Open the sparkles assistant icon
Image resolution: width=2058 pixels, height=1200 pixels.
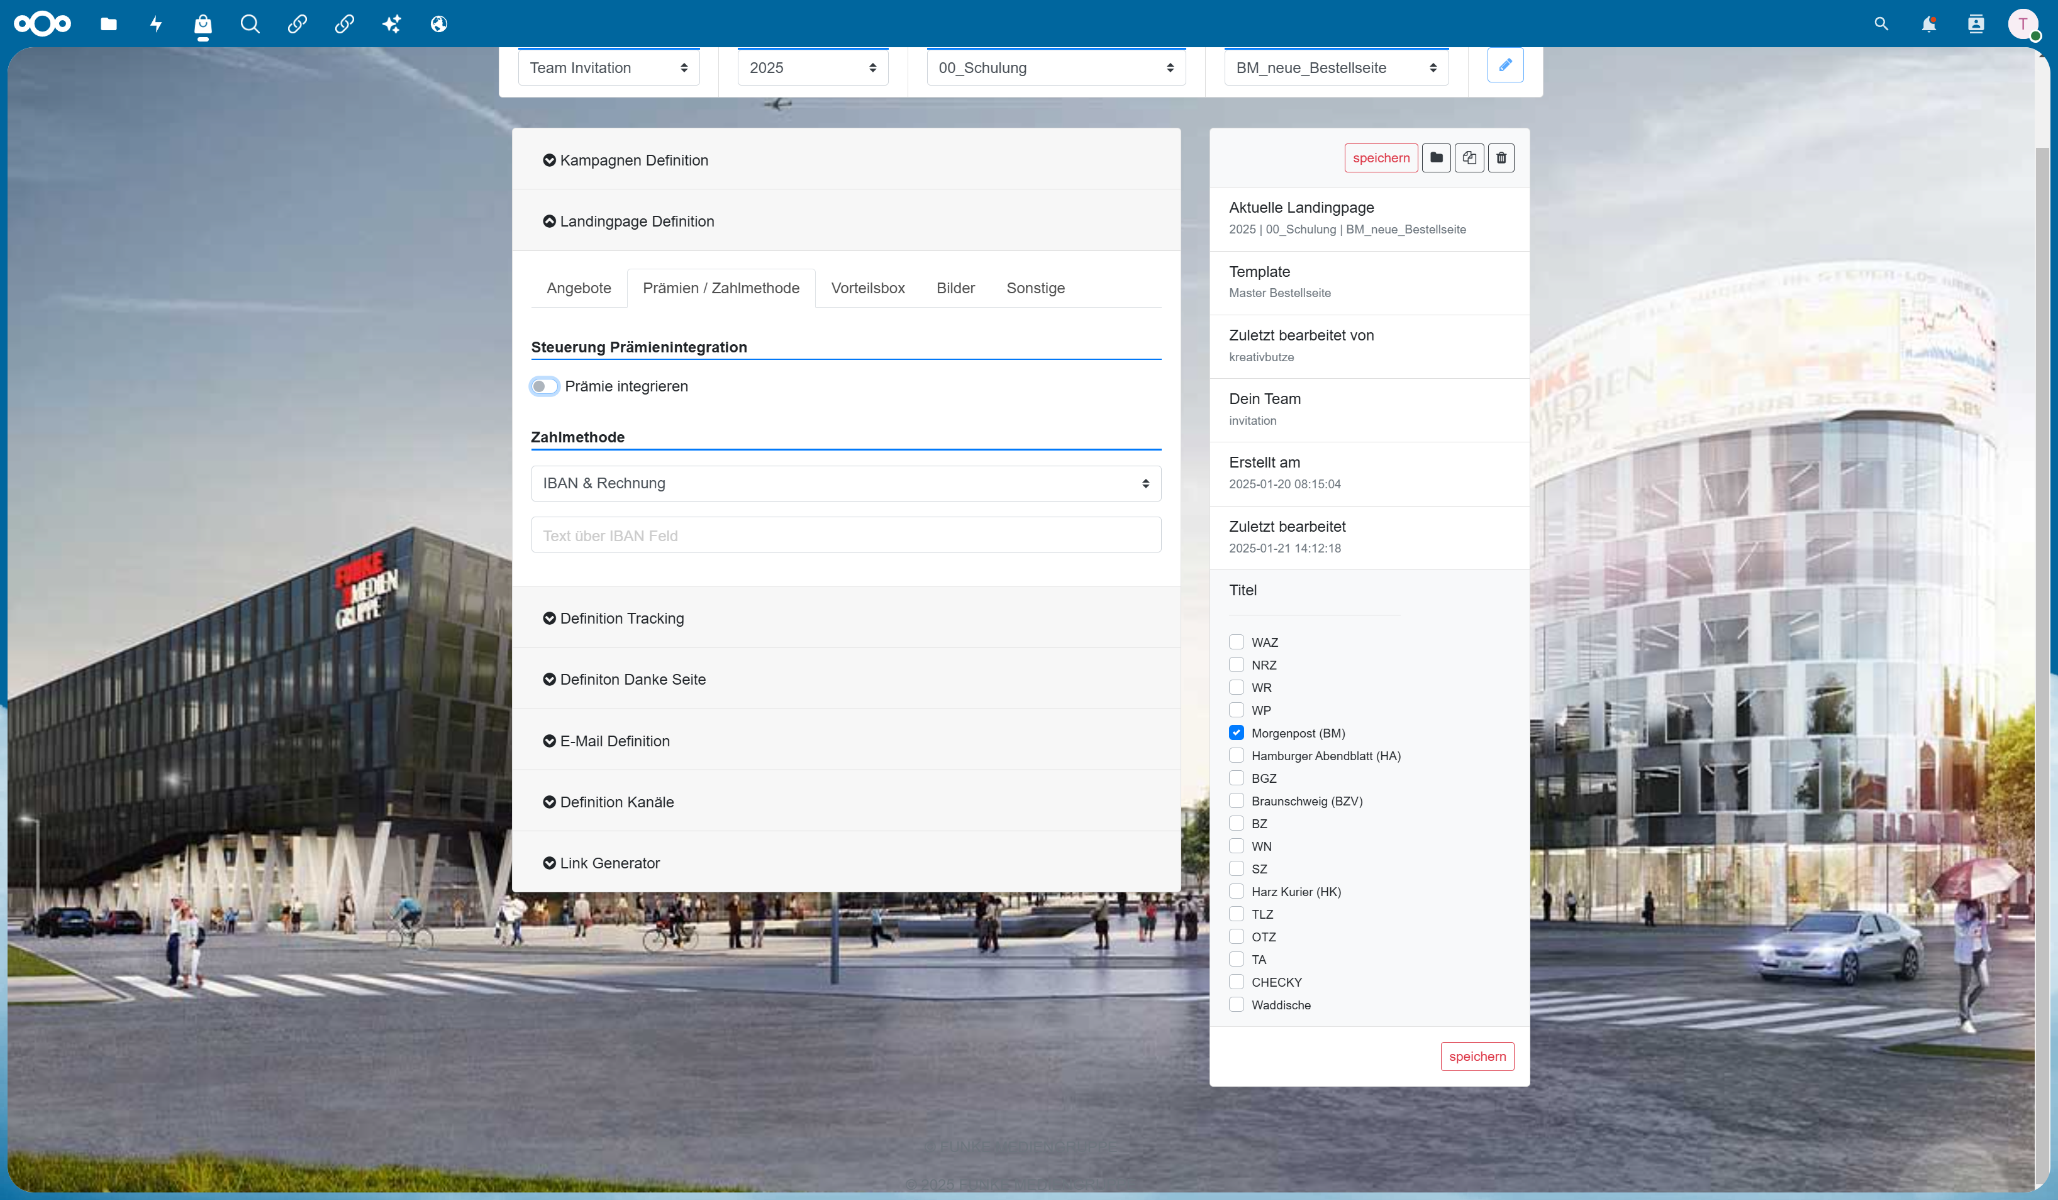[392, 24]
